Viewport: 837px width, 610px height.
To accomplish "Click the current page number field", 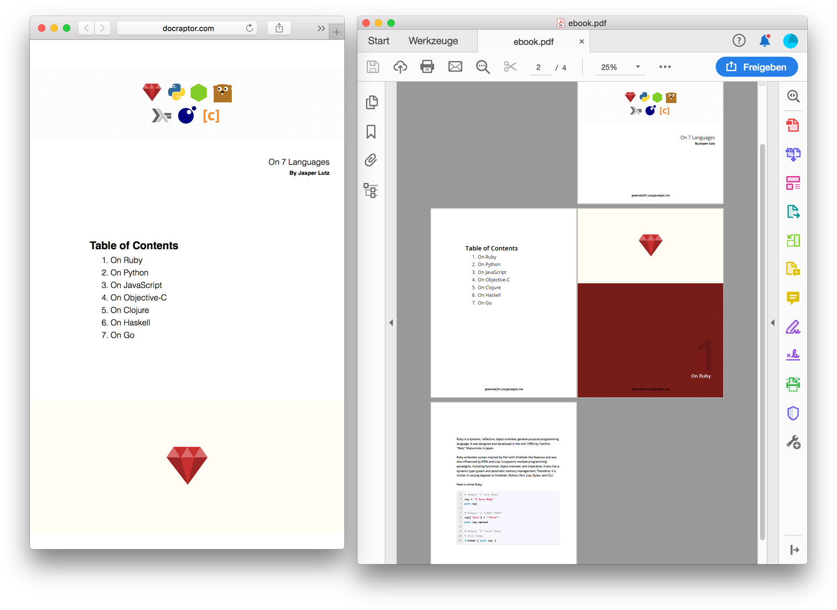I will tap(539, 67).
